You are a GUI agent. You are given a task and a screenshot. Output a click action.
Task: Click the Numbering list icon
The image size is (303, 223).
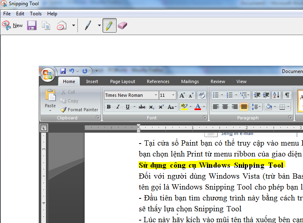pyautogui.click(x=230, y=95)
